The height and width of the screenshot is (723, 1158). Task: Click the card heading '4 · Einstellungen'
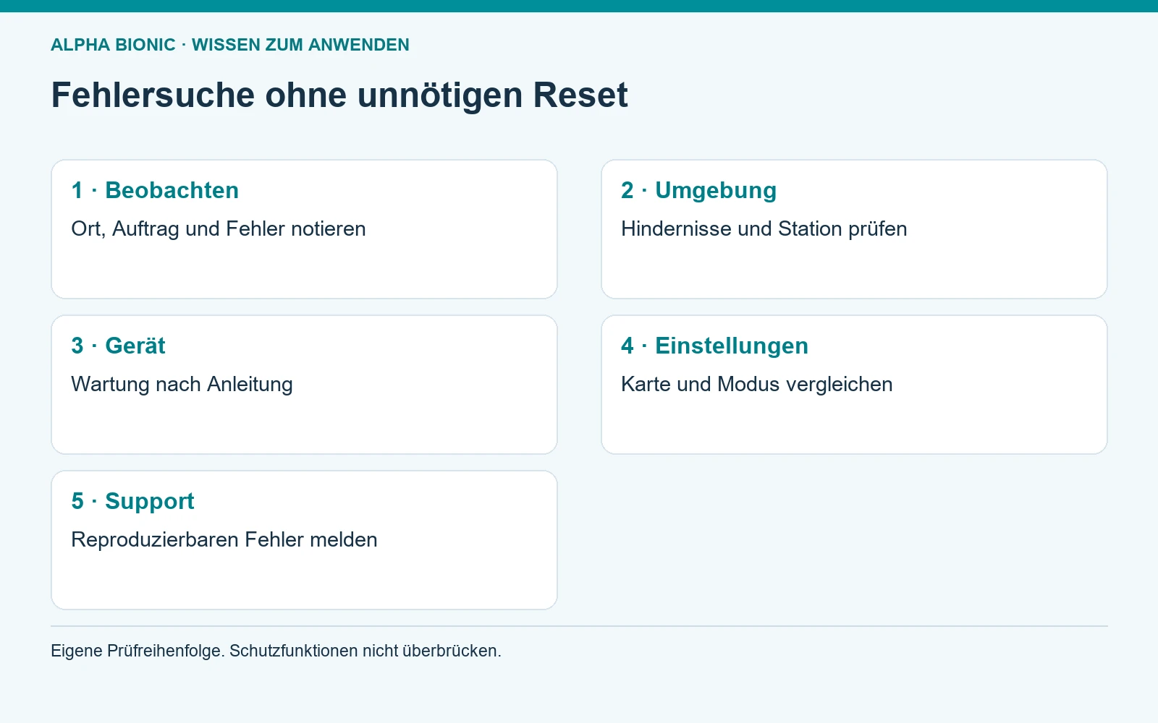tap(714, 346)
